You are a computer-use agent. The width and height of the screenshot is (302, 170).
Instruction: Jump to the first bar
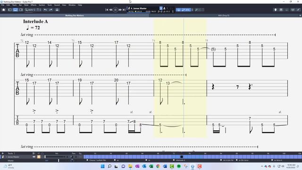tap(107, 10)
